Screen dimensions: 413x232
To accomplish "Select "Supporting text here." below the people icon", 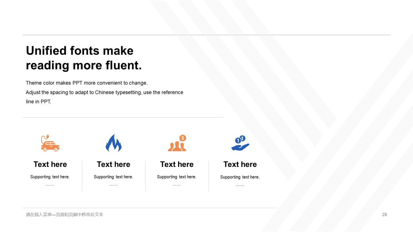I will pyautogui.click(x=177, y=177).
